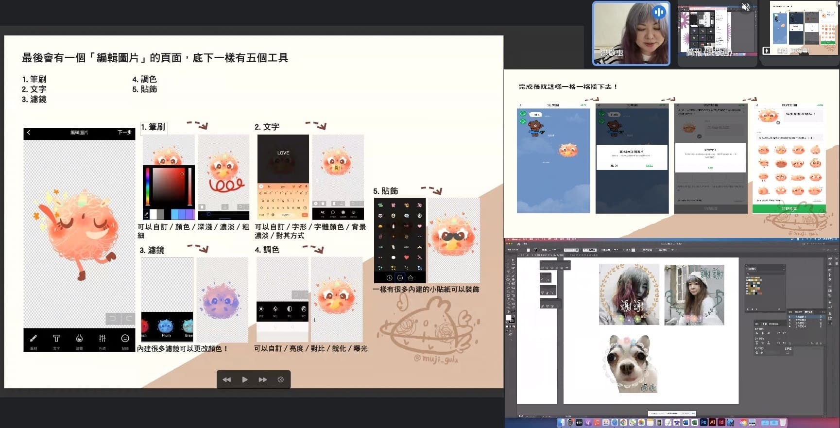Skip forward to the next slide
840x428 pixels.
(263, 380)
